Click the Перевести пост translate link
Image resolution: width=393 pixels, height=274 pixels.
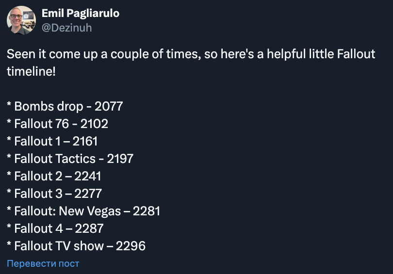click(43, 263)
